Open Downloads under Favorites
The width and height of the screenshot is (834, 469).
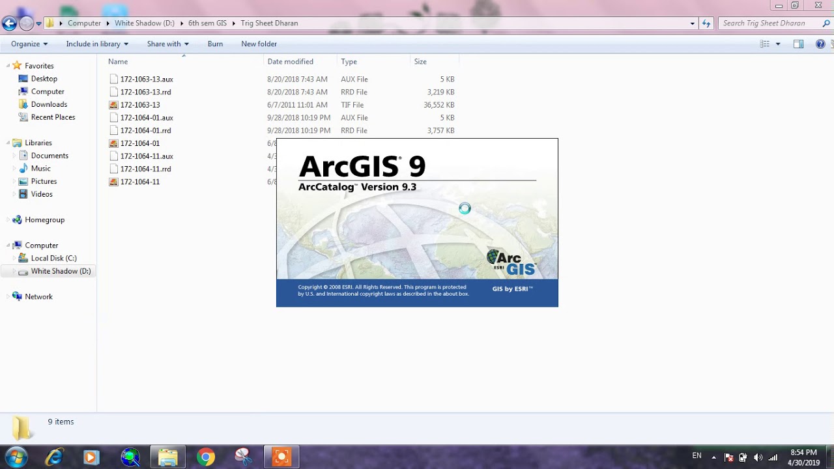(x=49, y=104)
